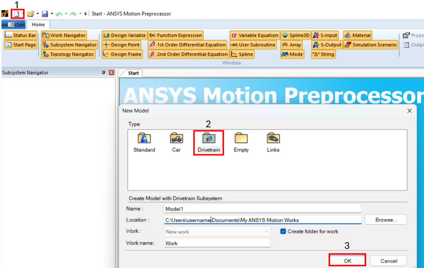Click the Spline ribbon button
Screen dimensions: 424x268
click(242, 54)
